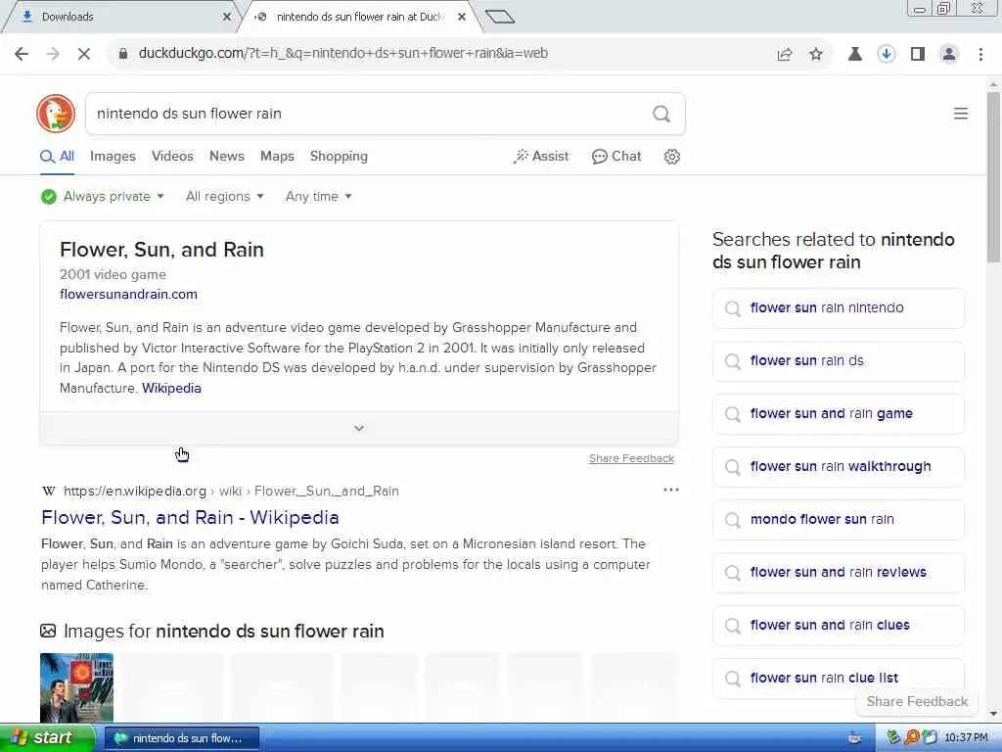Expand the Flower, Sun, and Rain info box
1002x752 pixels.
coord(359,429)
